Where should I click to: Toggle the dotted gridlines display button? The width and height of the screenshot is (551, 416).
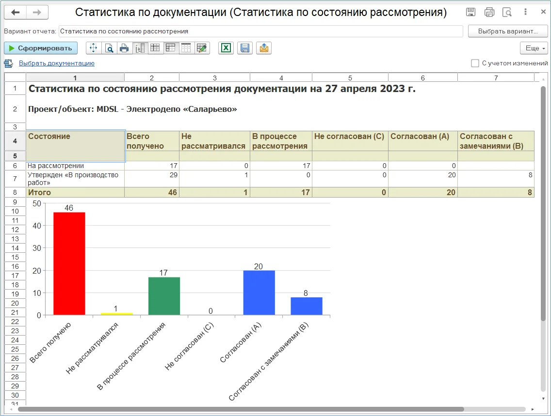[186, 48]
